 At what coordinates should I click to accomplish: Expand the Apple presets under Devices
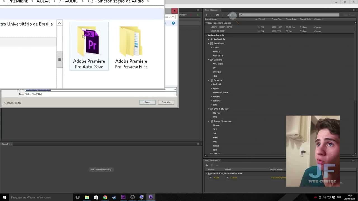coord(211,88)
